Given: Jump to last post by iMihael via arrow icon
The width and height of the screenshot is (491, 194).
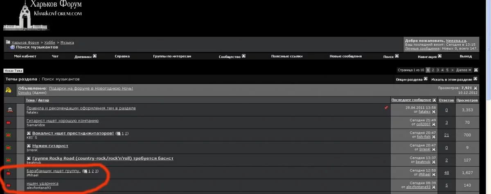Looking at the screenshot, I should 434,174.
